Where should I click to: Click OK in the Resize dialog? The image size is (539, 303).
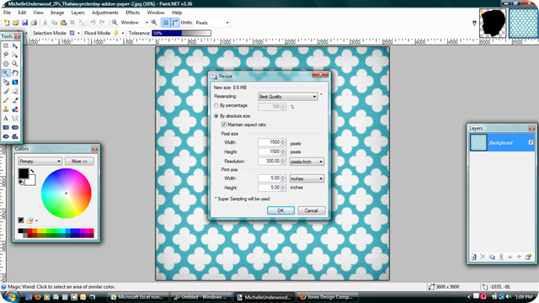pyautogui.click(x=280, y=210)
